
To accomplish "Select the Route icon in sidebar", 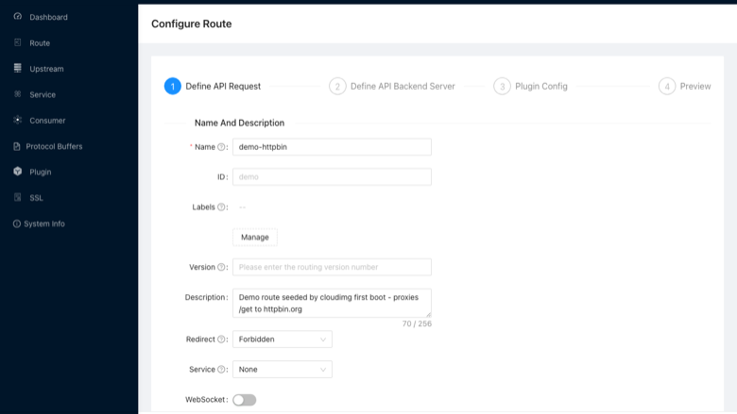I will coord(17,42).
